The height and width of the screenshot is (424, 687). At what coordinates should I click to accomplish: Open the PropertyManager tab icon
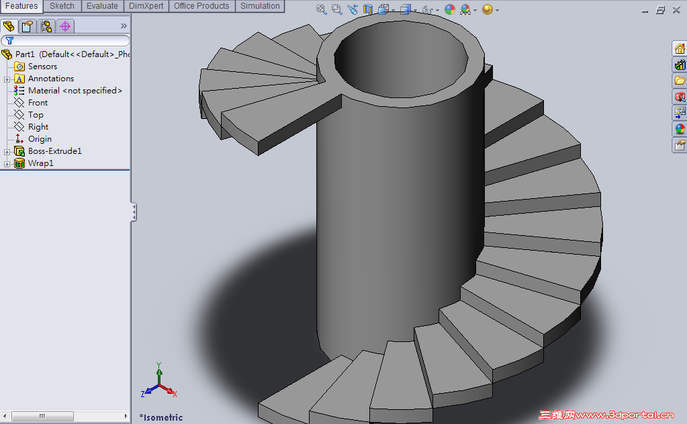(28, 26)
